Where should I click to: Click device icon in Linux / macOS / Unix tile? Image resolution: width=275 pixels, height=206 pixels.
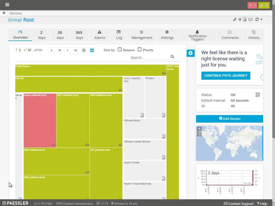(142, 115)
